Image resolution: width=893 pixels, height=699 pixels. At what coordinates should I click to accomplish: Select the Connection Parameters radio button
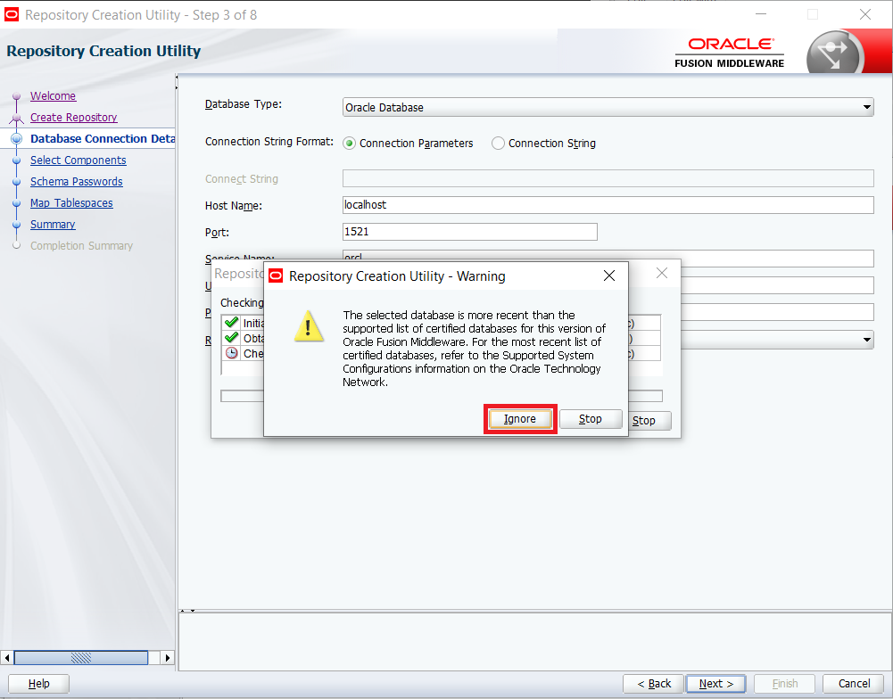pos(349,144)
